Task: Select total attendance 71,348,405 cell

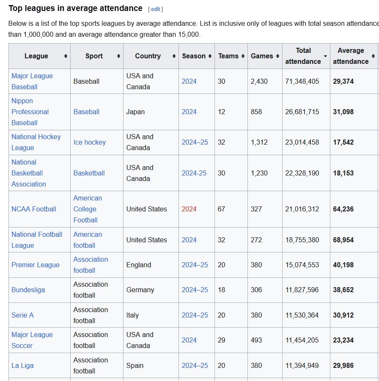Action: pyautogui.click(x=306, y=81)
